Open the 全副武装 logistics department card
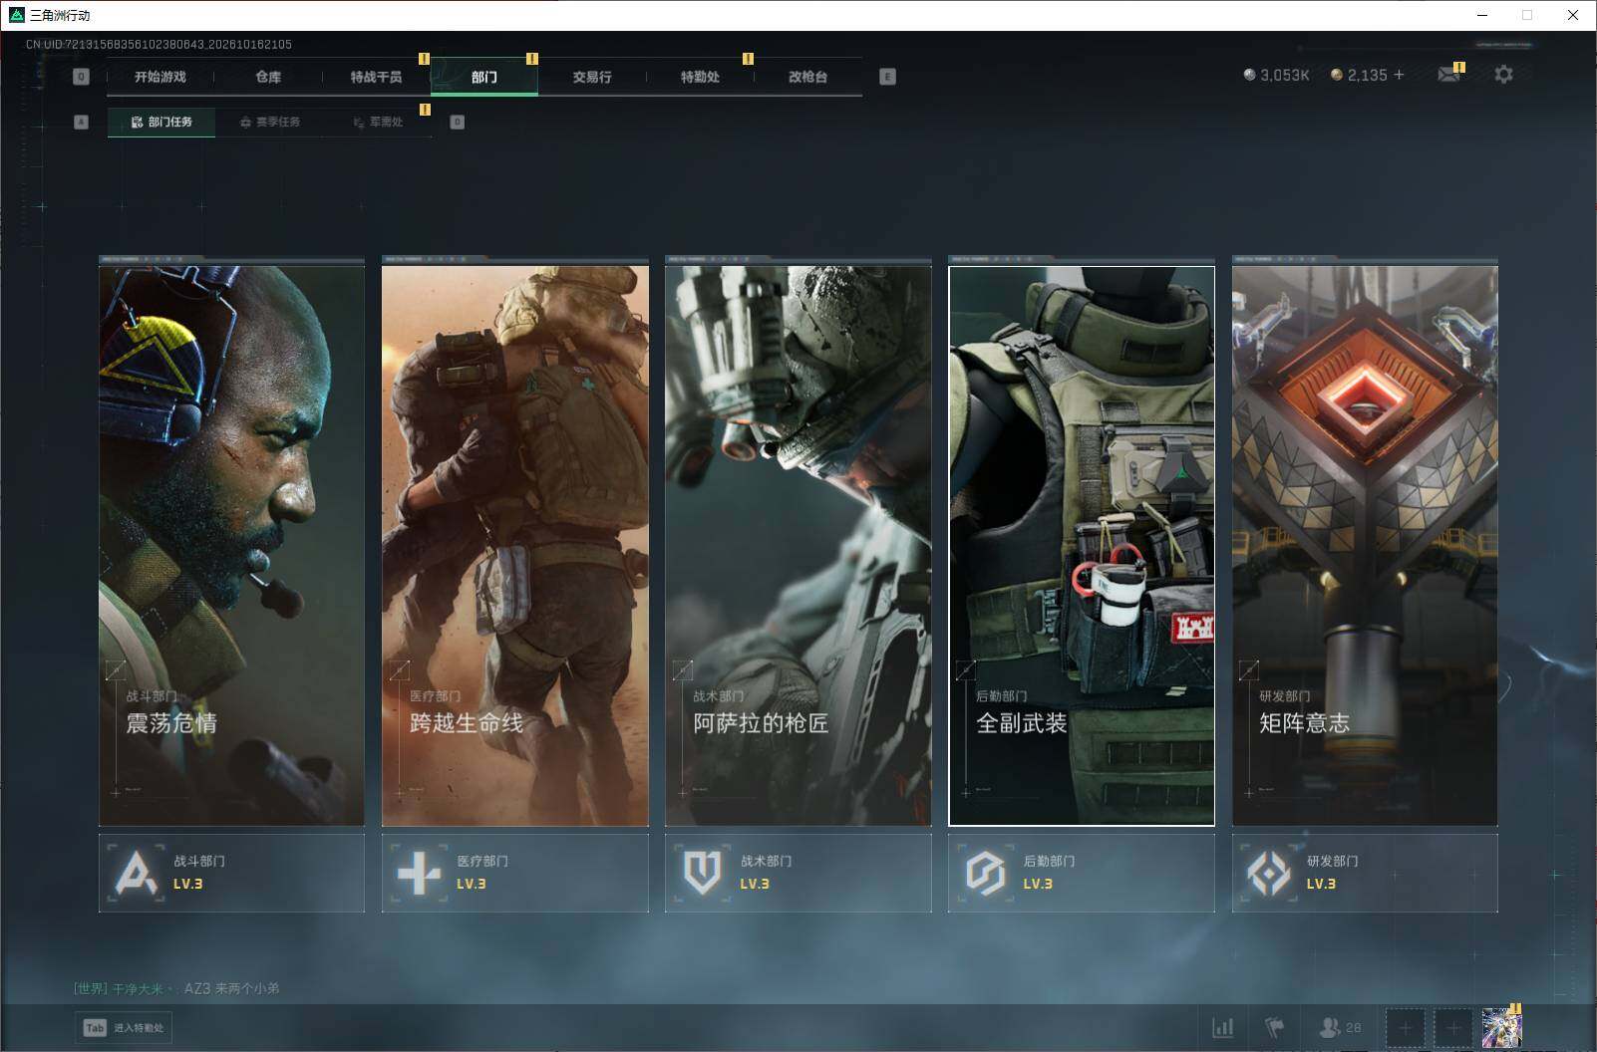 pos(1082,545)
